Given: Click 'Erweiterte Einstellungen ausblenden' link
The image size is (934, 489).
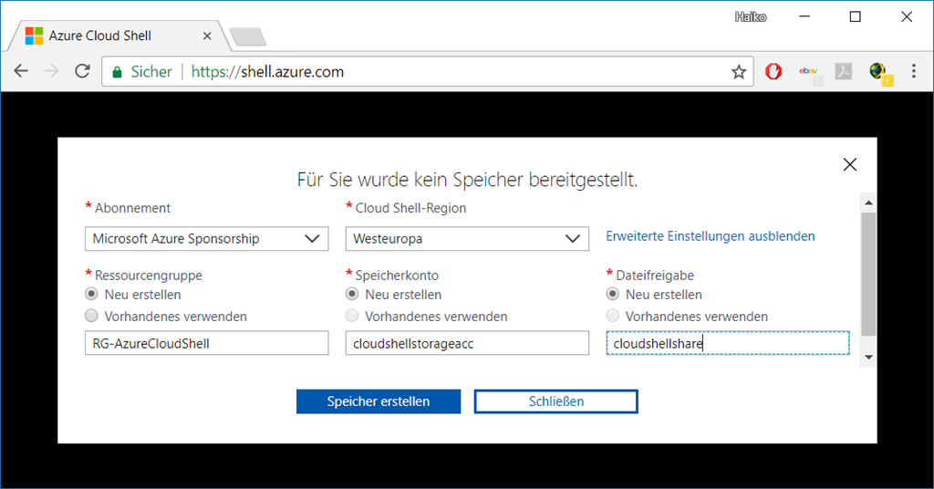Looking at the screenshot, I should 711,236.
